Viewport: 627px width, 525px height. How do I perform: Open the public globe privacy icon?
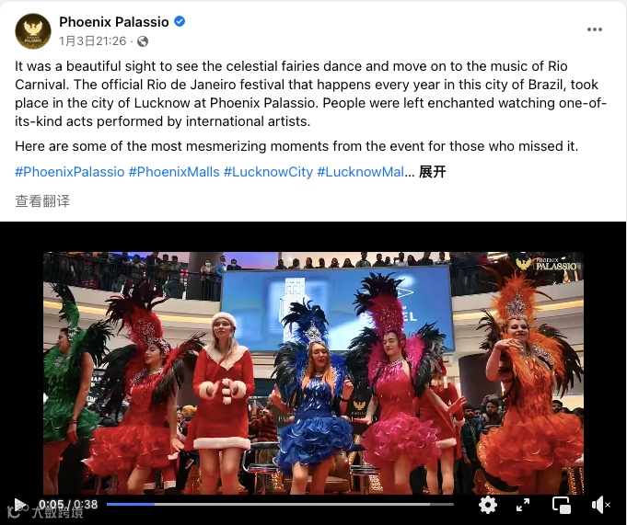(143, 41)
